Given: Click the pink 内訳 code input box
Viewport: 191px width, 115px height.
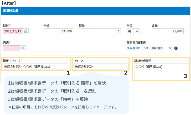Looking at the screenshot, I should click(12, 48).
